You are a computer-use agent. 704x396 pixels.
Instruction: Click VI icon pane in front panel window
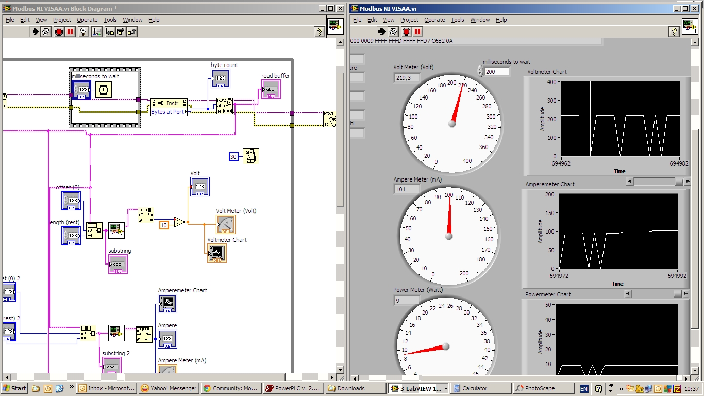pos(690,27)
